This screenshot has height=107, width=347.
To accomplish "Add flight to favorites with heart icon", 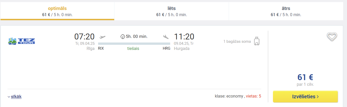I will click(332, 37).
